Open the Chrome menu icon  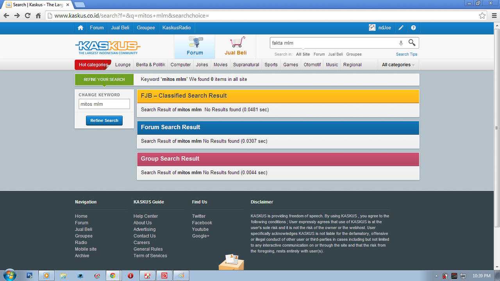click(x=494, y=16)
